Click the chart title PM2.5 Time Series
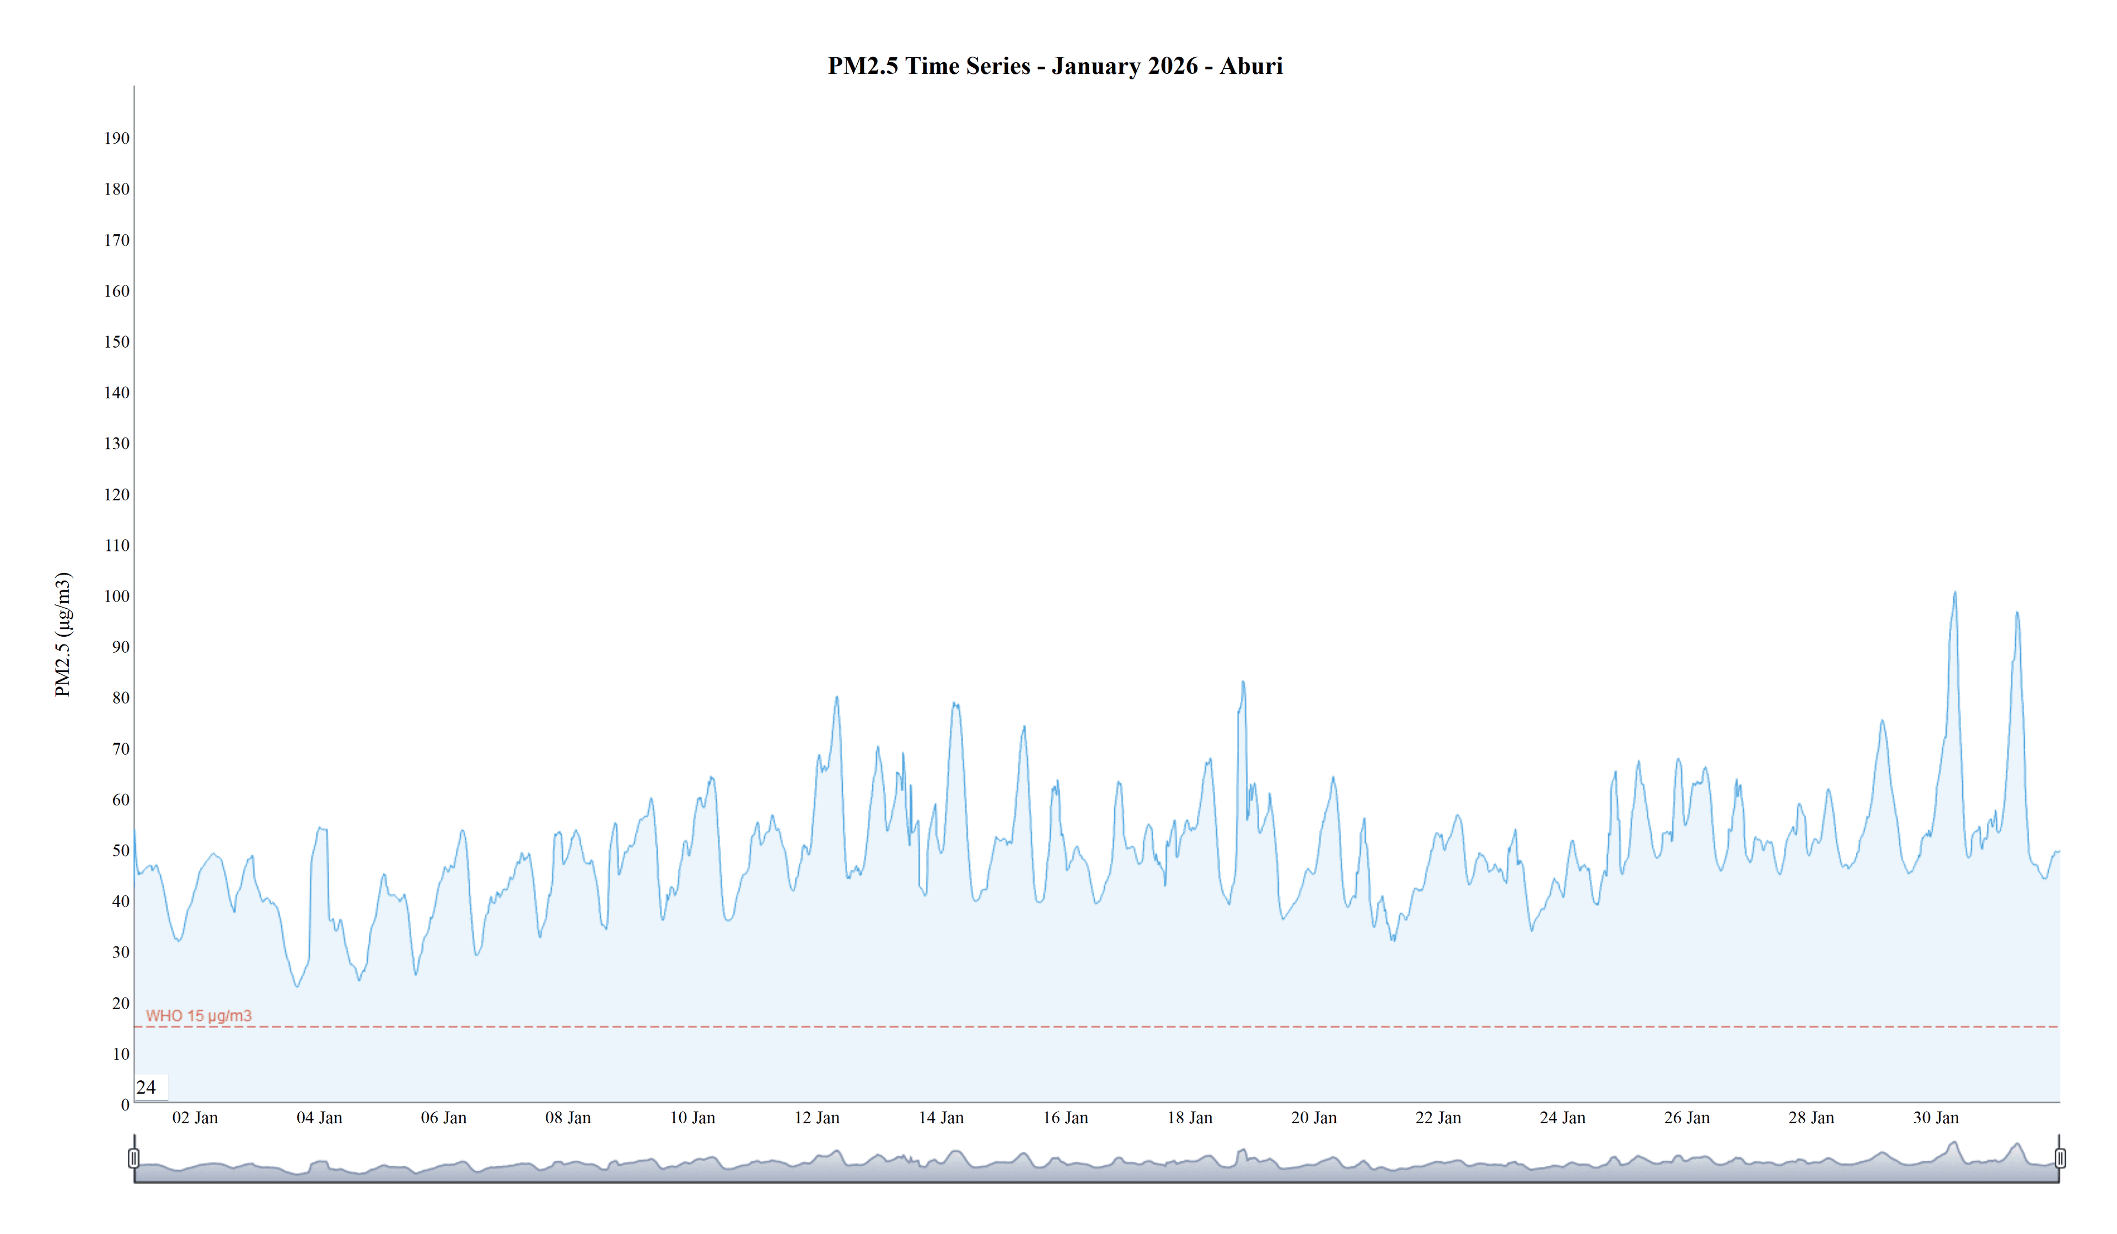The image size is (2117, 1234). tap(1054, 66)
